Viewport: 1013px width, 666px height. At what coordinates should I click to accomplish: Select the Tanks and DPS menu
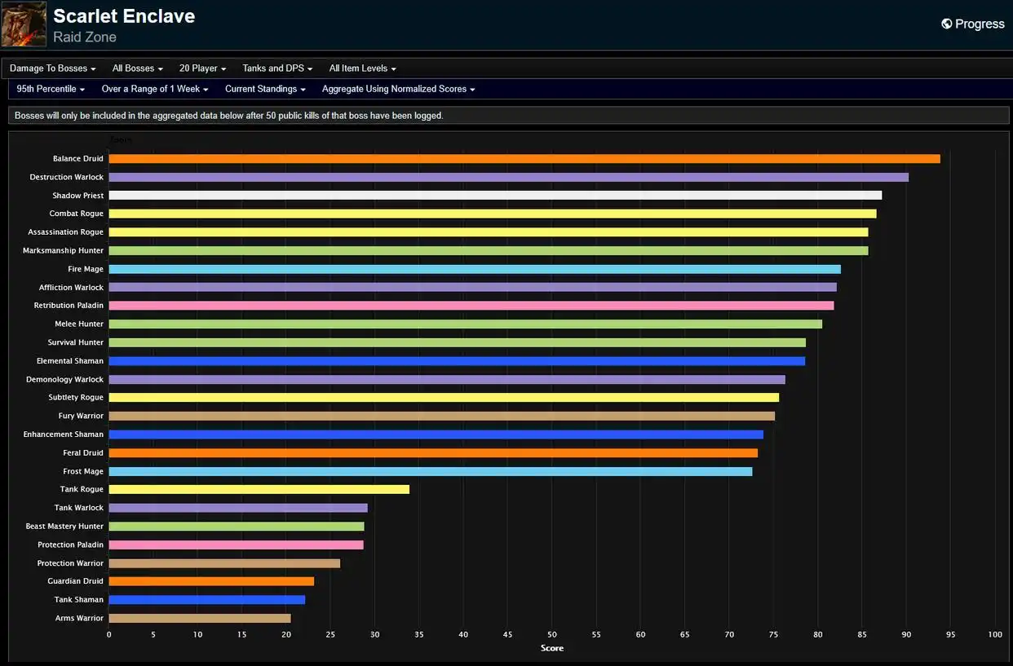coord(277,68)
